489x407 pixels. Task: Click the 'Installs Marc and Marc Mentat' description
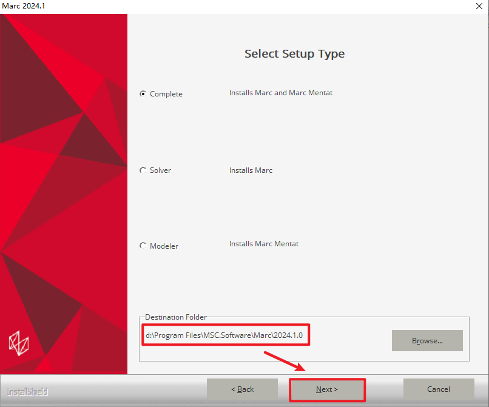281,93
